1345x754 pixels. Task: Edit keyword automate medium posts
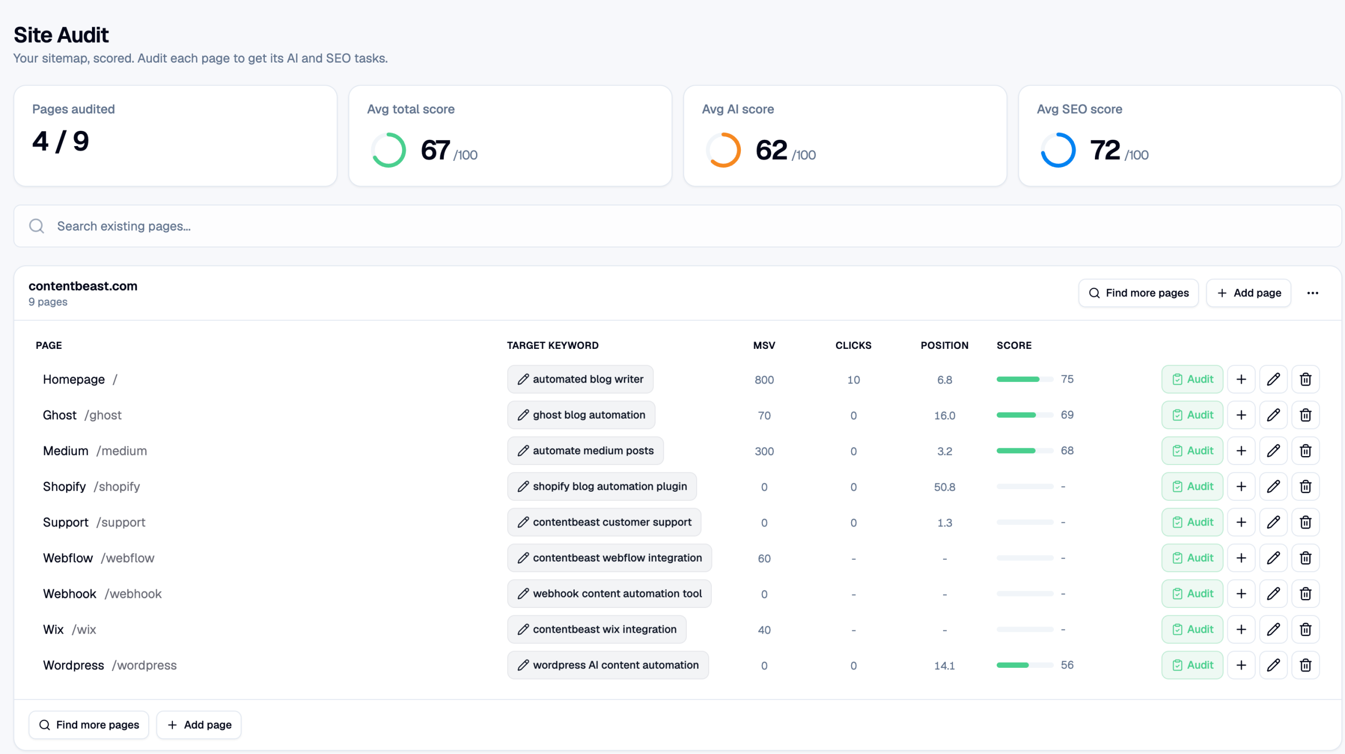pyautogui.click(x=585, y=451)
